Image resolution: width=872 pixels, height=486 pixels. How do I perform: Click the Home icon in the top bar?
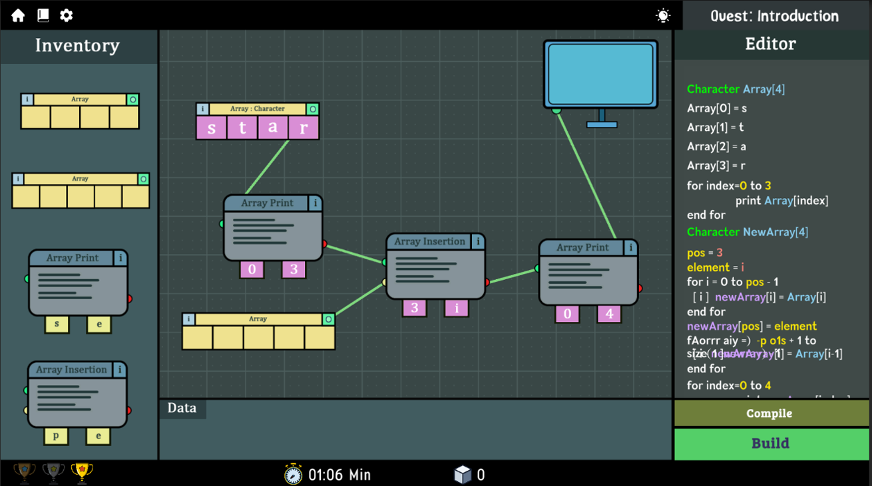[17, 15]
